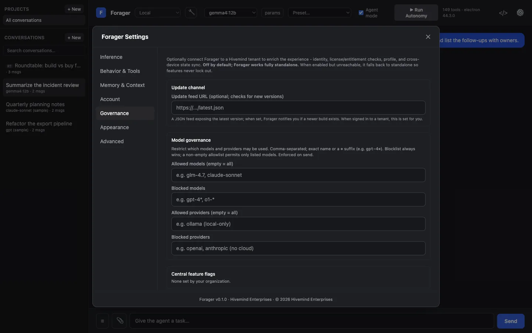
Task: Click the Search conversations field
Action: click(44, 50)
